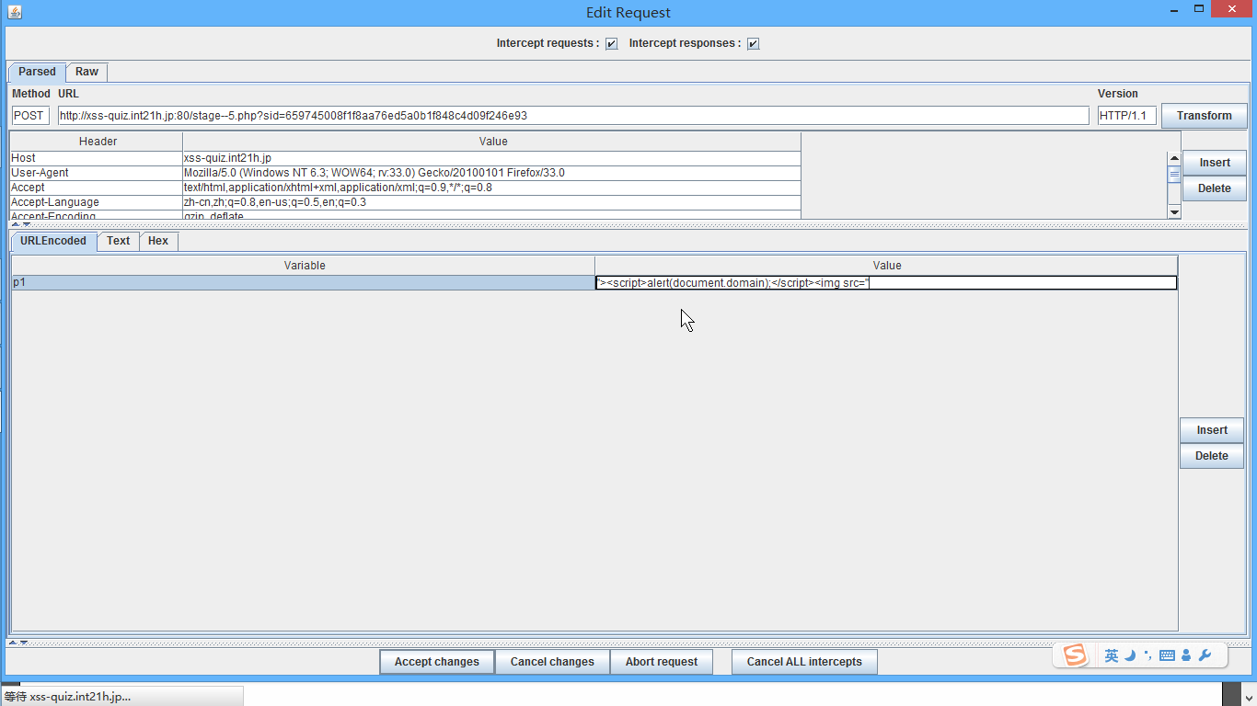Viewport: 1257px width, 706px height.
Task: Click Accept changes button
Action: 437,662
